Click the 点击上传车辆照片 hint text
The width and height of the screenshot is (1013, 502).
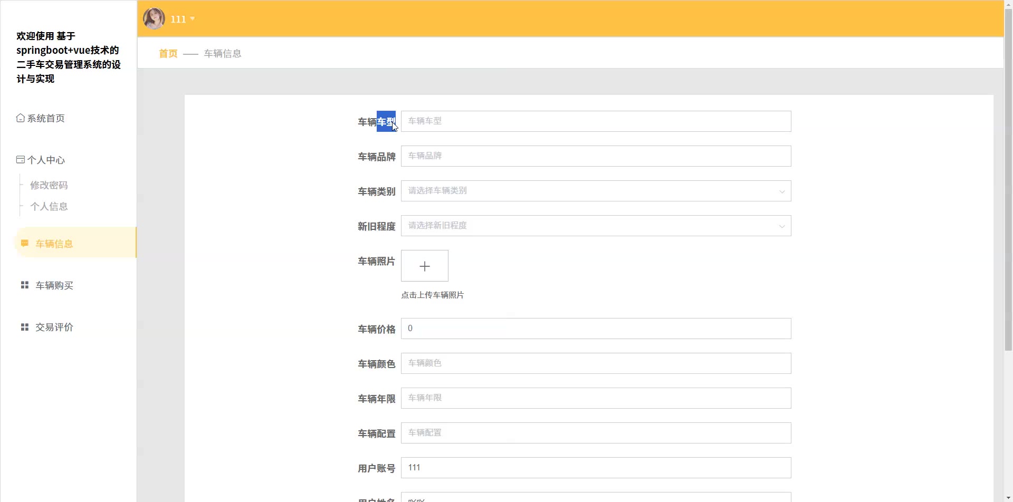tap(433, 295)
